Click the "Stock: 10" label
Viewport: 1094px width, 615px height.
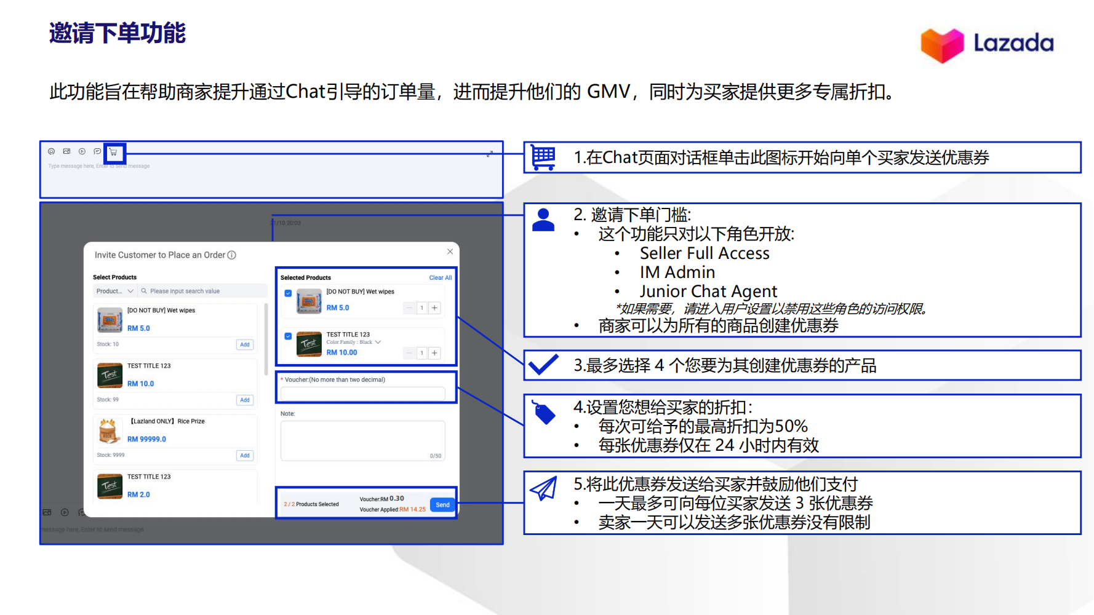click(108, 344)
